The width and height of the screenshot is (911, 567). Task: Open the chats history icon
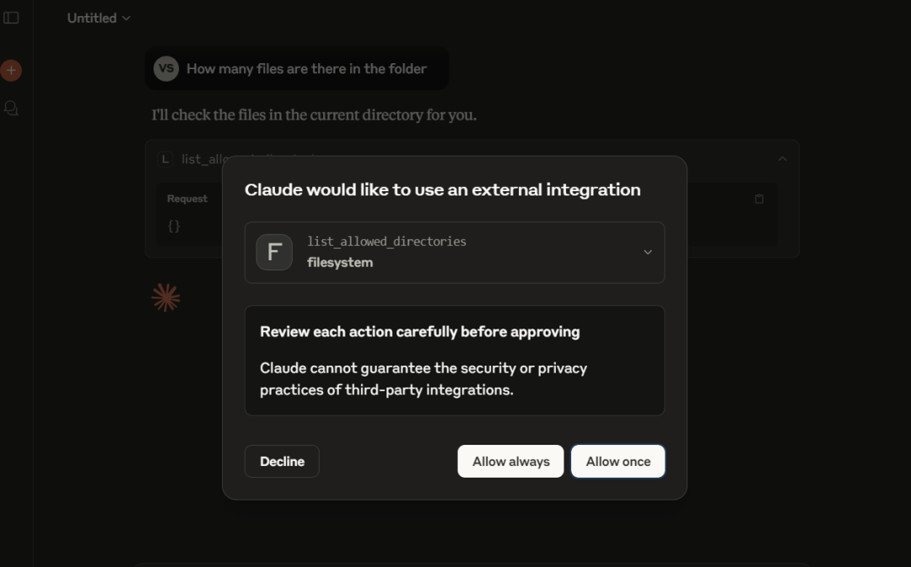[x=11, y=109]
